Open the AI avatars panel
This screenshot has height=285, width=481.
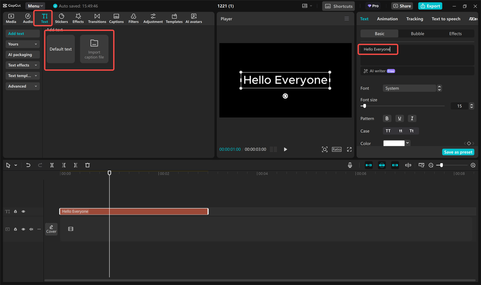coord(194,18)
